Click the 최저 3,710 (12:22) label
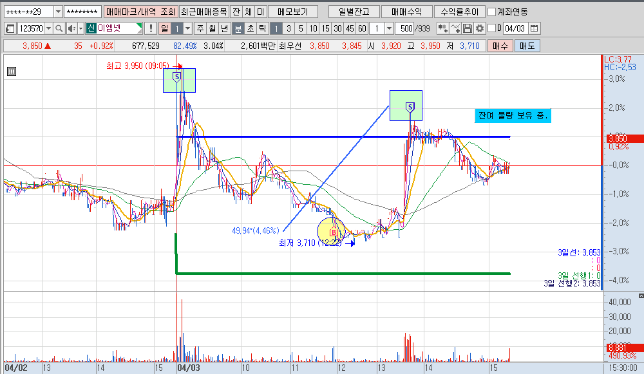This screenshot has width=644, height=374. coord(310,243)
